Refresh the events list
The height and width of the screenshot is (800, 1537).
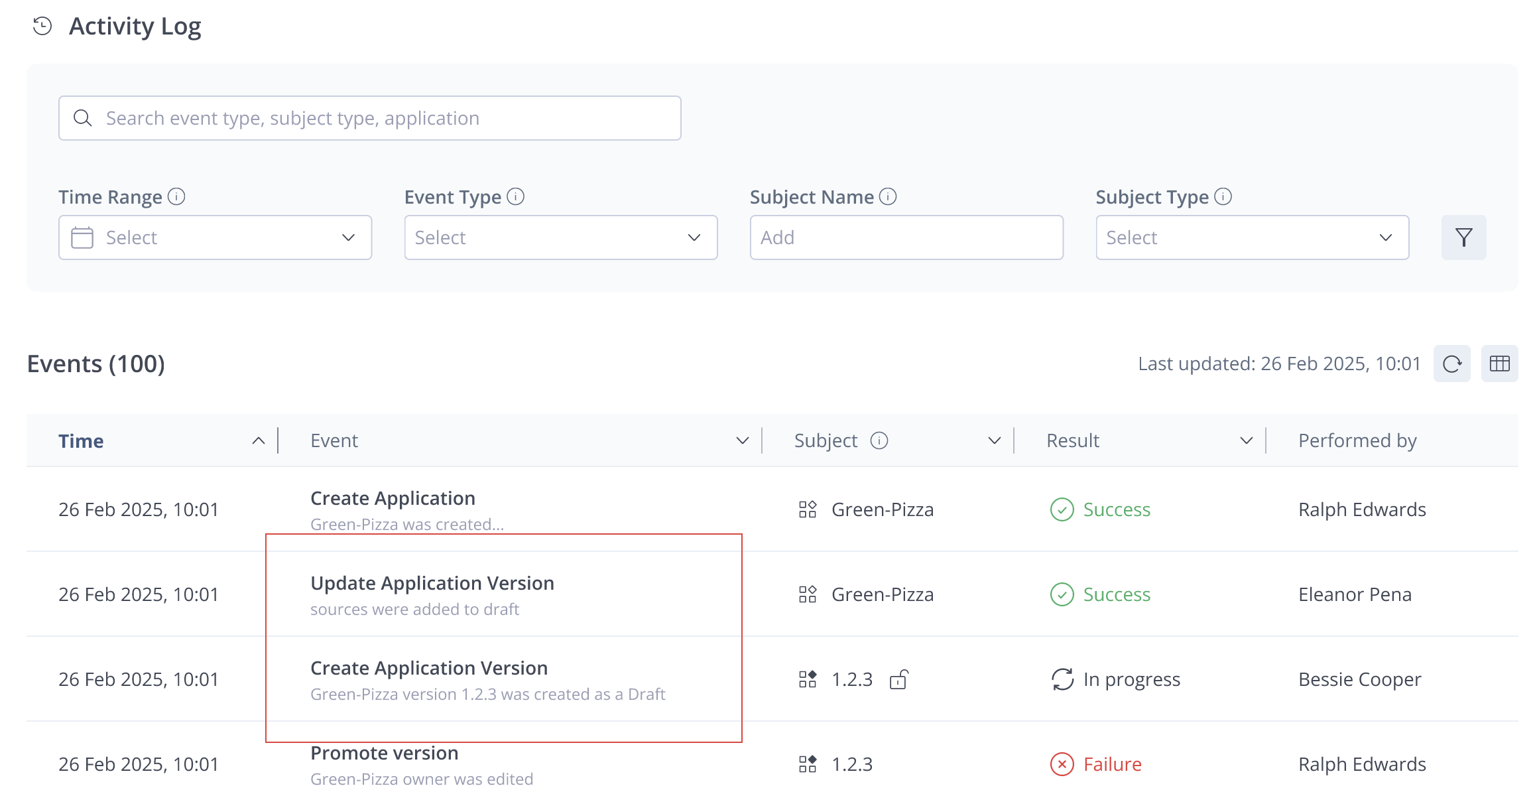1451,364
